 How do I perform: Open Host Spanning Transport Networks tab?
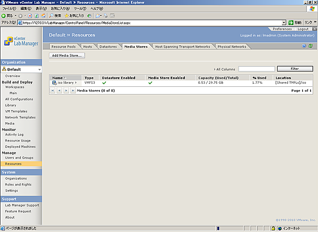click(182, 47)
